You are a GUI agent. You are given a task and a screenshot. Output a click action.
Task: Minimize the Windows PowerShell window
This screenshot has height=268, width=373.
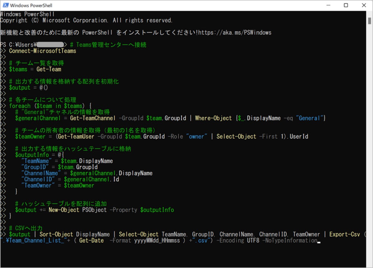point(329,5)
